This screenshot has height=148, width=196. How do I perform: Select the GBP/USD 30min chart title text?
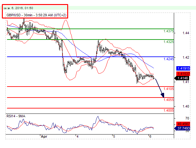[36, 15]
